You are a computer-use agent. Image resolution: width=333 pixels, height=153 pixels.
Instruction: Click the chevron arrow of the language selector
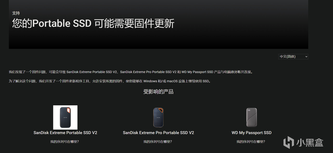pyautogui.click(x=306, y=56)
